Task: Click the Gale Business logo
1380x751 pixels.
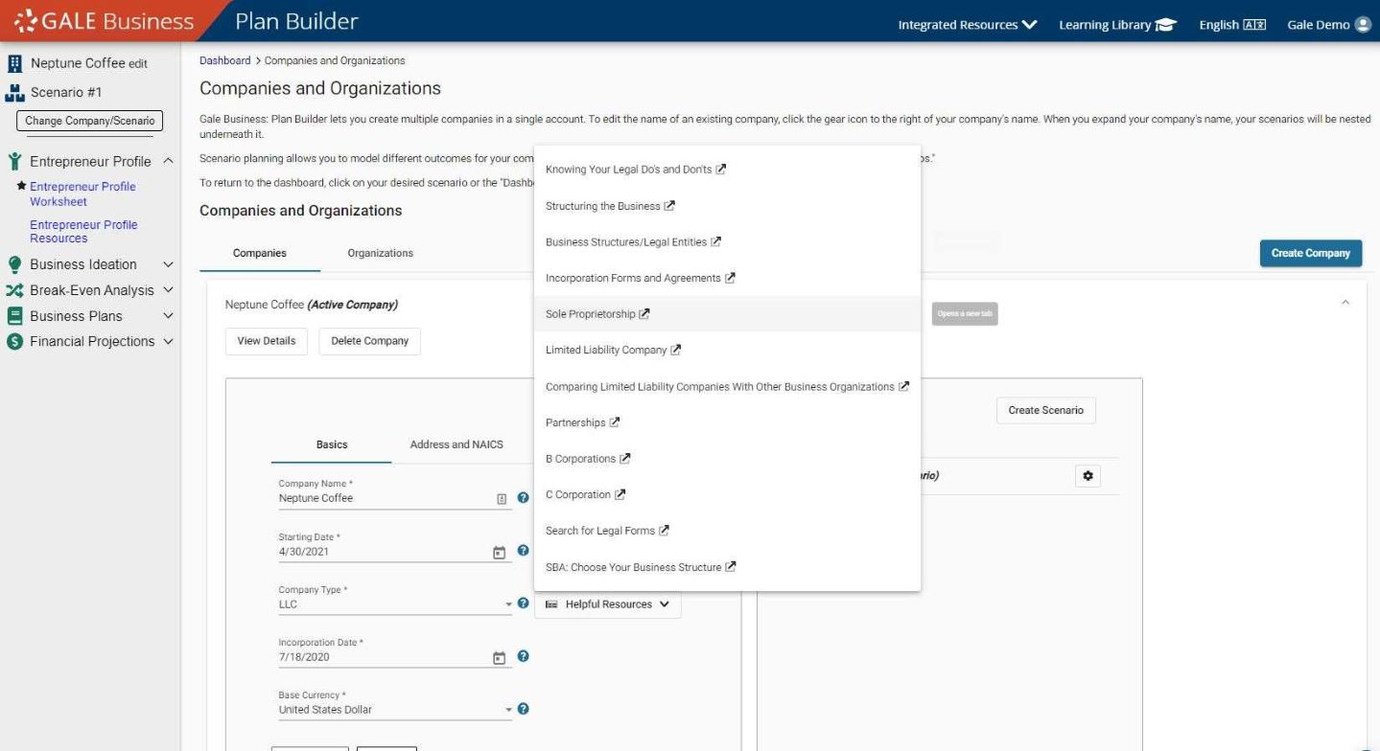Action: coord(104,21)
